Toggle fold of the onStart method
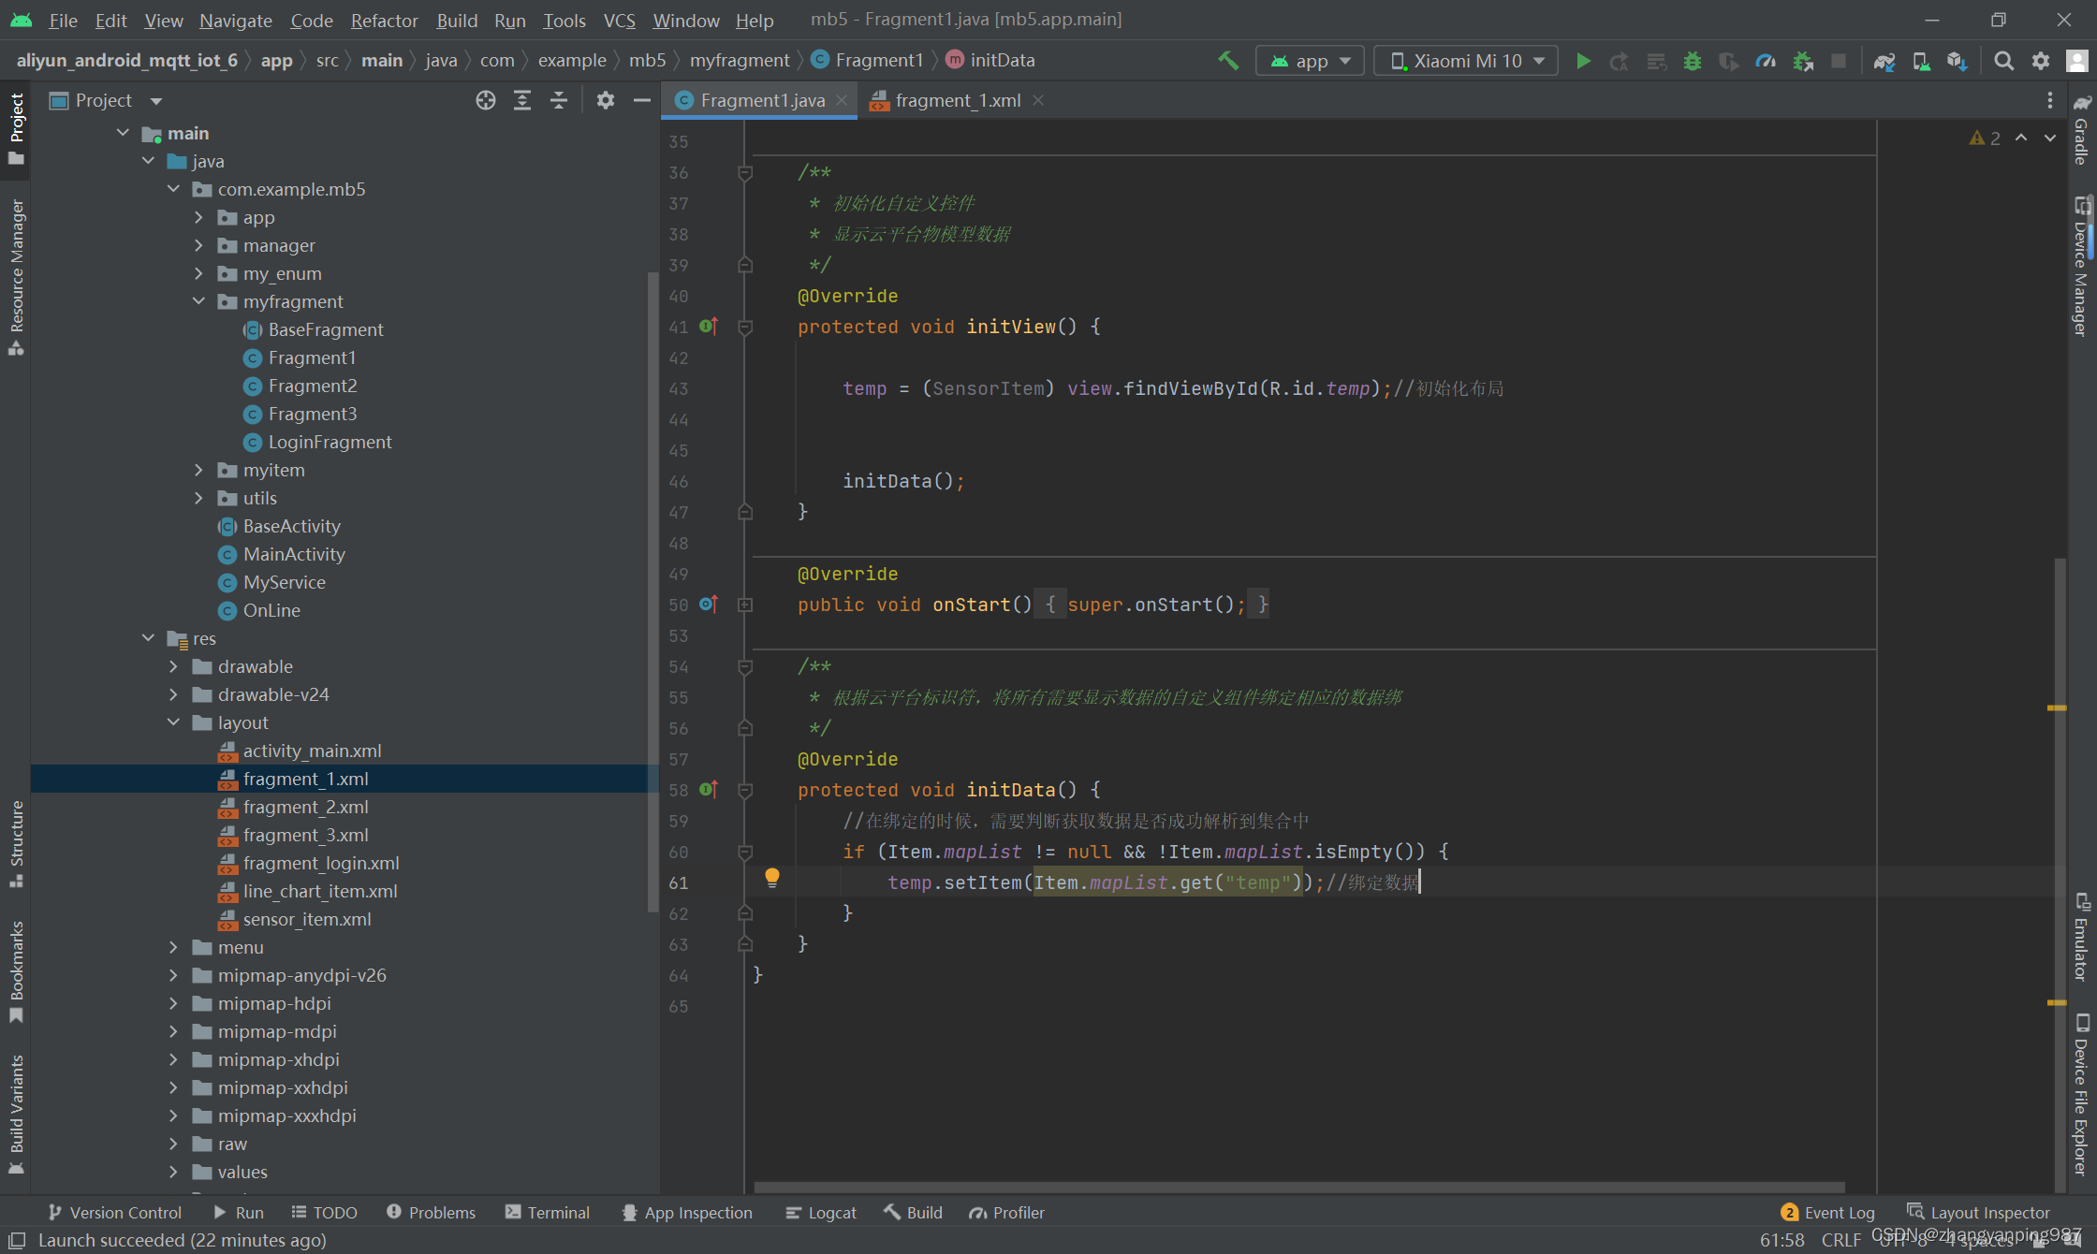Image resolution: width=2097 pixels, height=1254 pixels. [745, 605]
